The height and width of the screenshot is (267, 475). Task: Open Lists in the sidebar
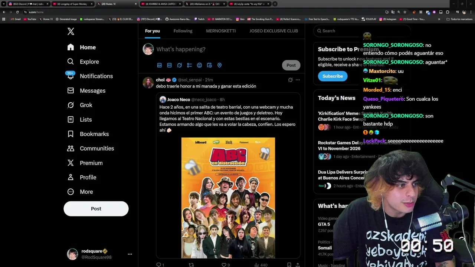pos(79,119)
